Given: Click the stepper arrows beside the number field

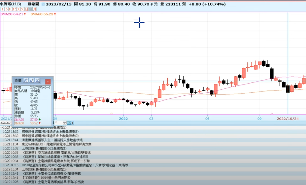Looking at the screenshot, I should pos(65,123).
